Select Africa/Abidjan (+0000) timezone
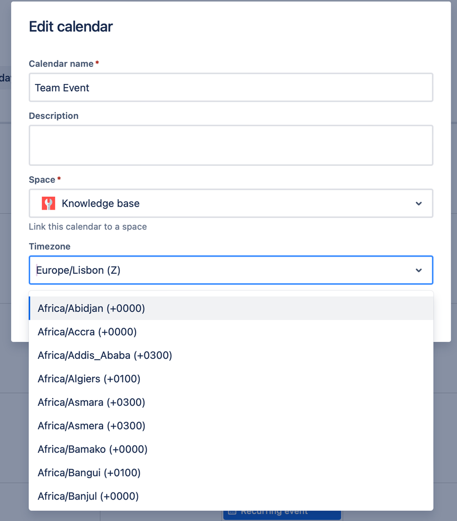 tap(91, 308)
